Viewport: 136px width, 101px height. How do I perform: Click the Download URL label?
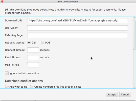(14, 20)
